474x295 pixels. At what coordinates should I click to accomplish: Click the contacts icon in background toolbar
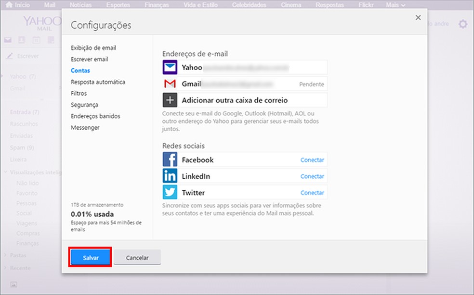tap(22, 40)
